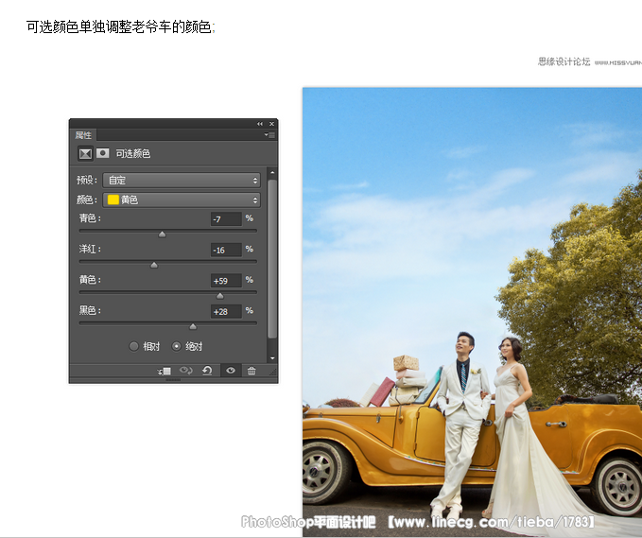Viewport: 642px width, 538px height.
Task: Open 颜色 color dropdown showing 黄色
Action: coord(182,200)
